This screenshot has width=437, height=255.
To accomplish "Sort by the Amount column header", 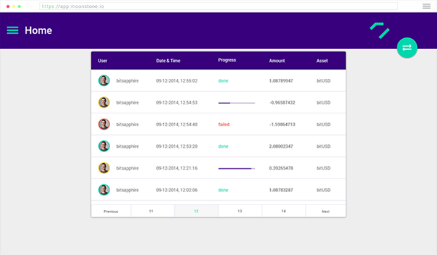I will coord(277,60).
